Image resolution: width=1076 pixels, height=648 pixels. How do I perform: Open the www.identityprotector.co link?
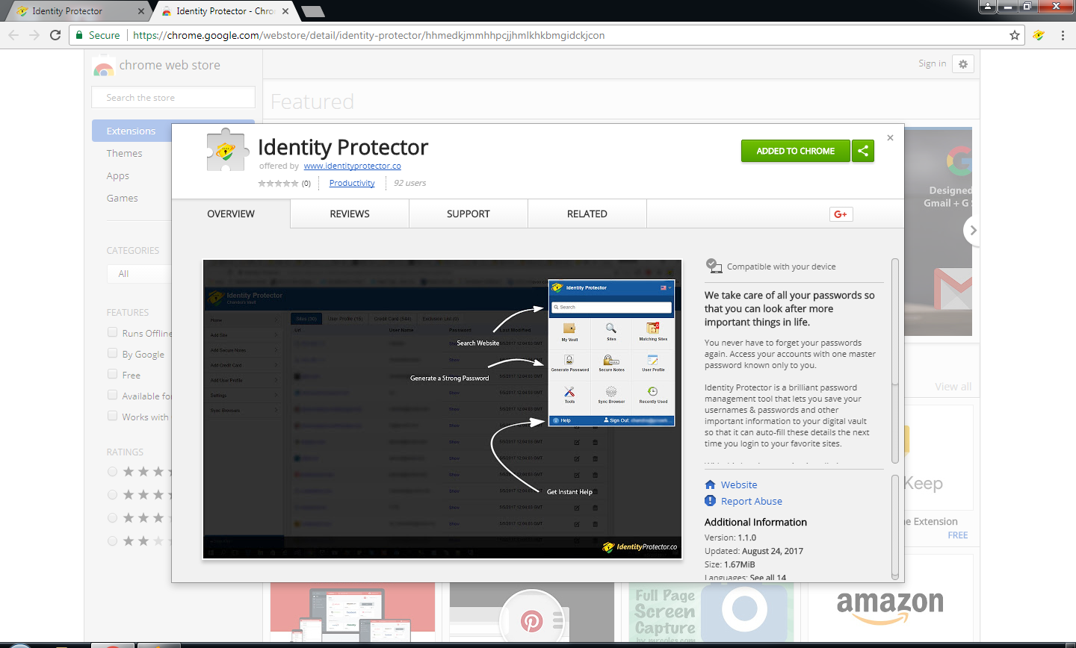click(x=353, y=166)
